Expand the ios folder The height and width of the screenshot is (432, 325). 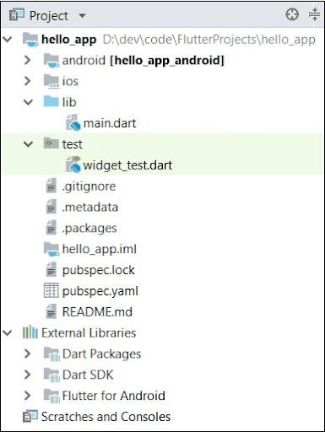tap(28, 81)
